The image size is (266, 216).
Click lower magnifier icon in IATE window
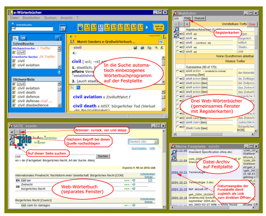tap(12, 143)
